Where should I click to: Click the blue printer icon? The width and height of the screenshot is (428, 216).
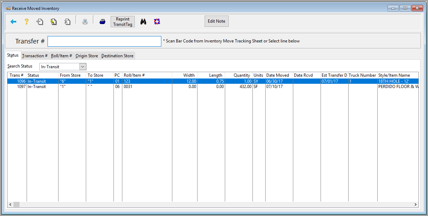(x=102, y=22)
